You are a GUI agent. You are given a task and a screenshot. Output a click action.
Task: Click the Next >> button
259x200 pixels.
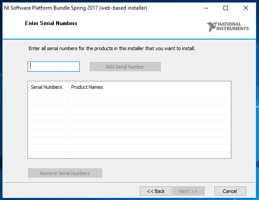(x=188, y=191)
